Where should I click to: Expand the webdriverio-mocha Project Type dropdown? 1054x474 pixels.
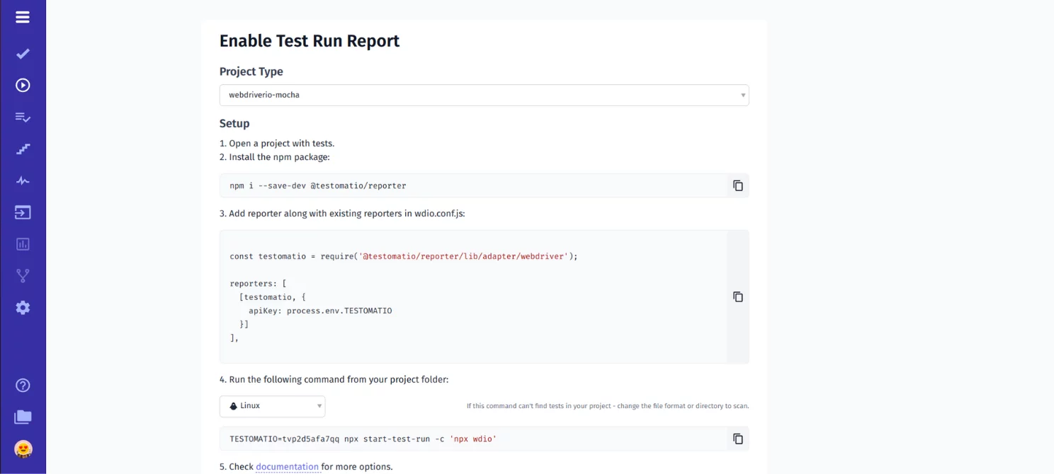484,95
